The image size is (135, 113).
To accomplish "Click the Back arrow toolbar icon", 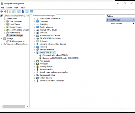I will click(2, 12).
